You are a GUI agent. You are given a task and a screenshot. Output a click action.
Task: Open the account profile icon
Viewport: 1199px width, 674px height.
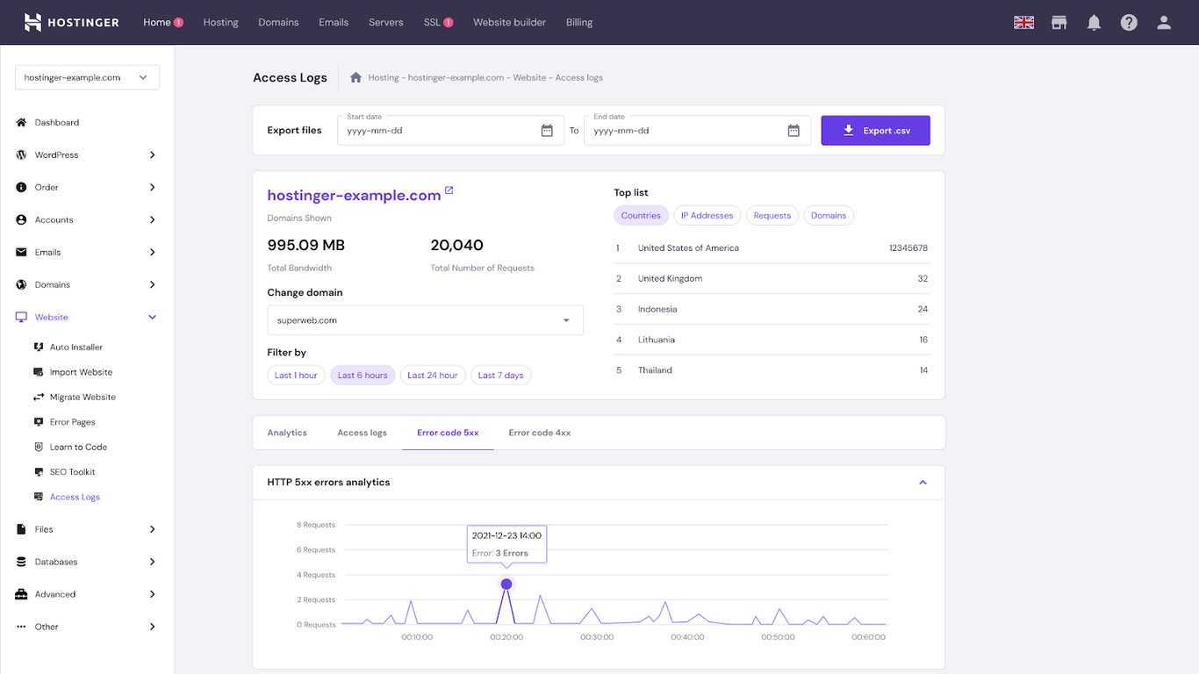(x=1164, y=22)
